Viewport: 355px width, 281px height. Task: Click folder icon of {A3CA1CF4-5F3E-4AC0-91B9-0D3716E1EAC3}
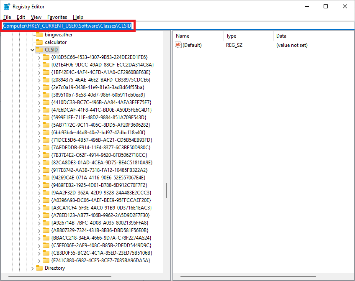[x=46, y=207]
